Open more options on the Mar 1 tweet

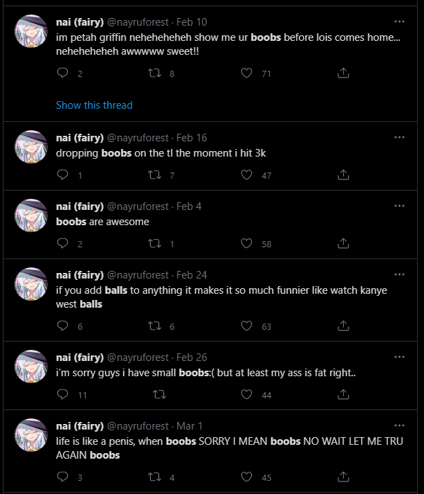coord(399,425)
